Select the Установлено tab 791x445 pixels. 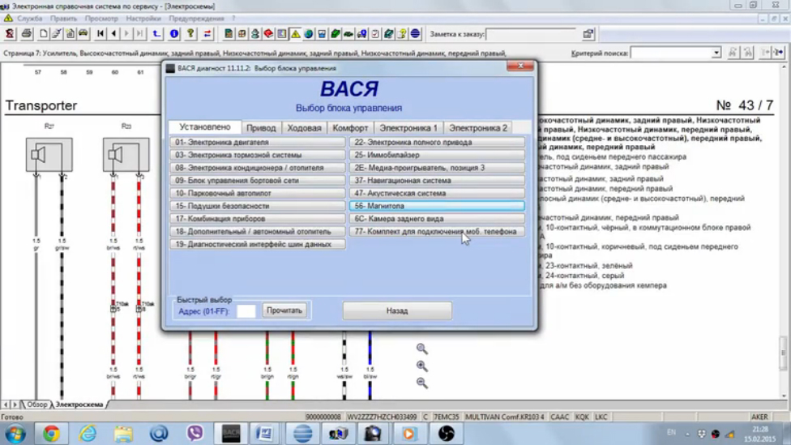coord(205,127)
